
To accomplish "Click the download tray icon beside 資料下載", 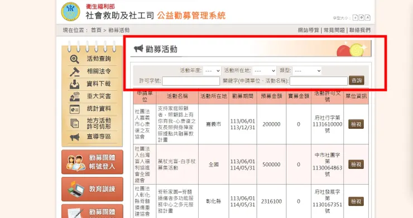I will [75, 84].
